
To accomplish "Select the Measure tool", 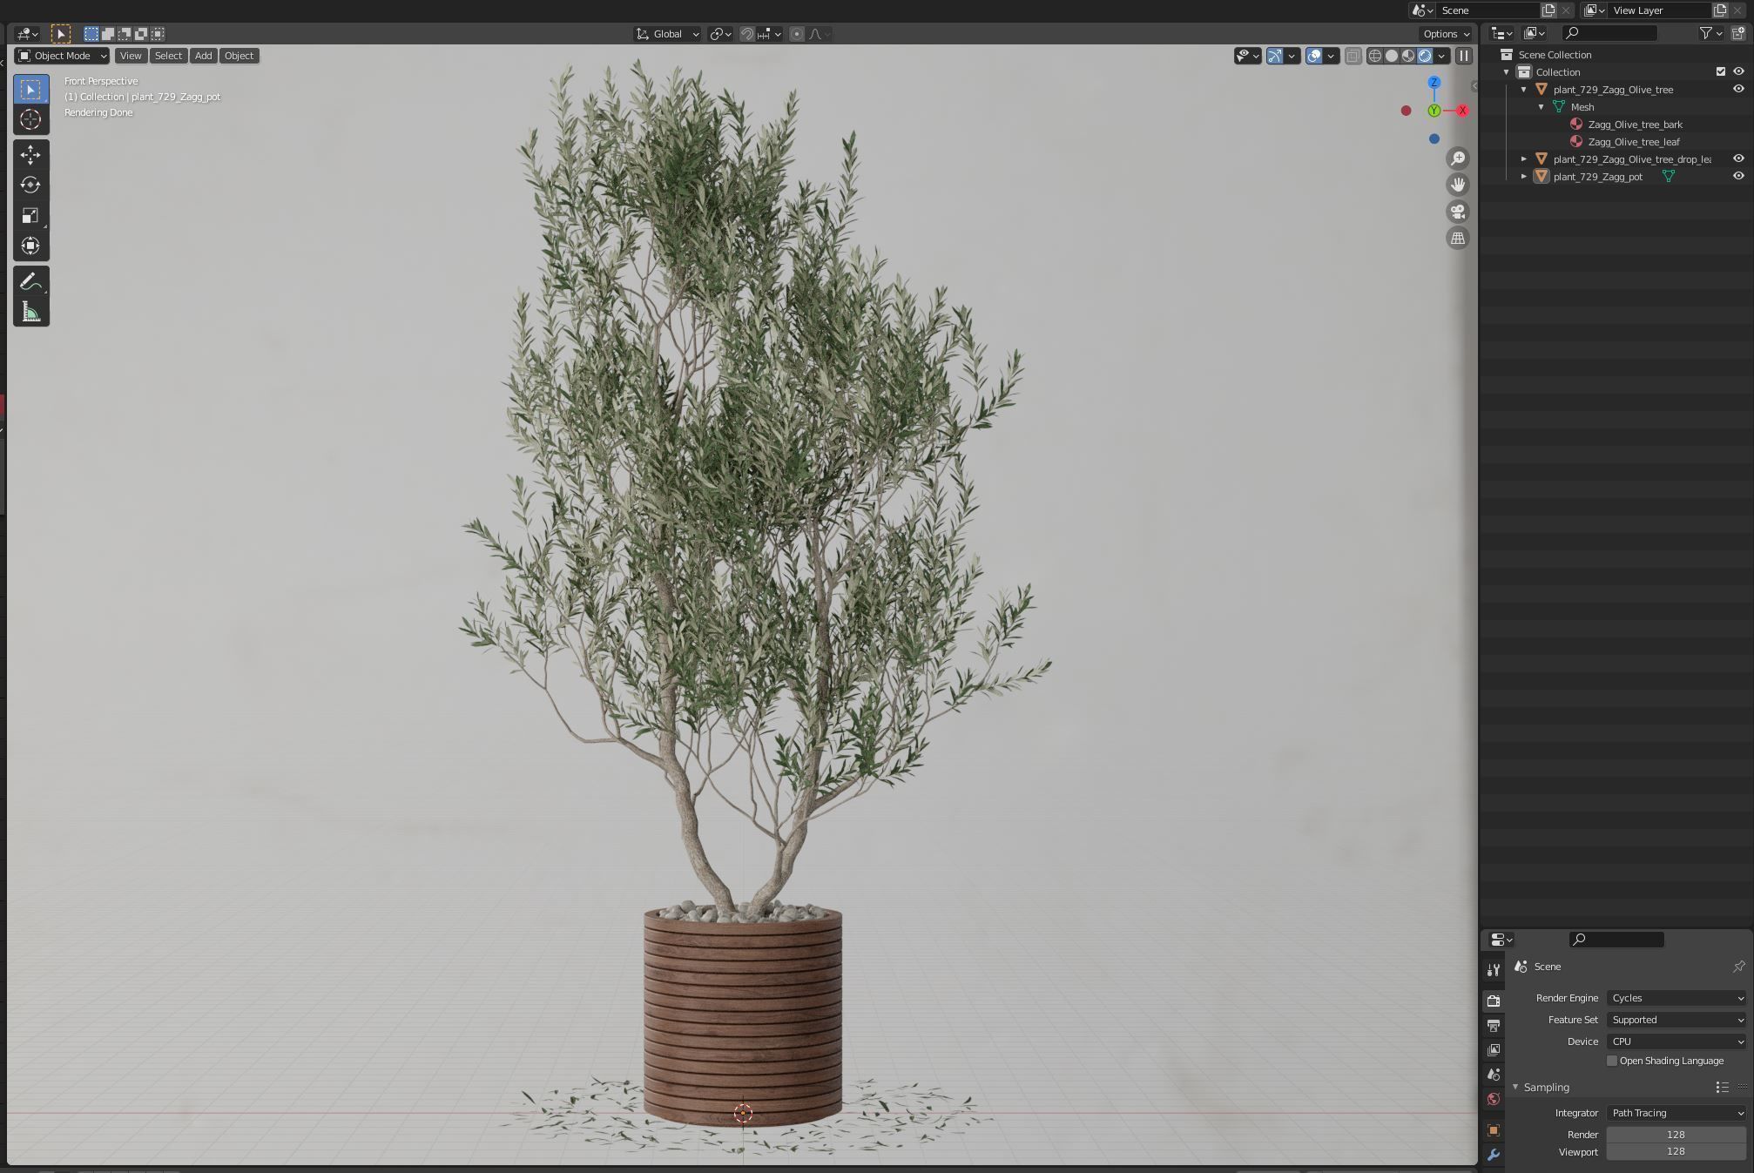I will [x=30, y=312].
